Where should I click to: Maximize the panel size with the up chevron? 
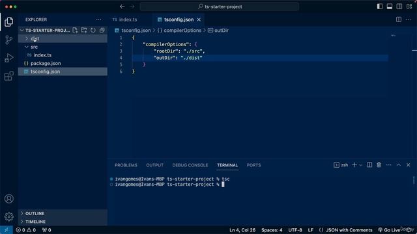point(399,165)
